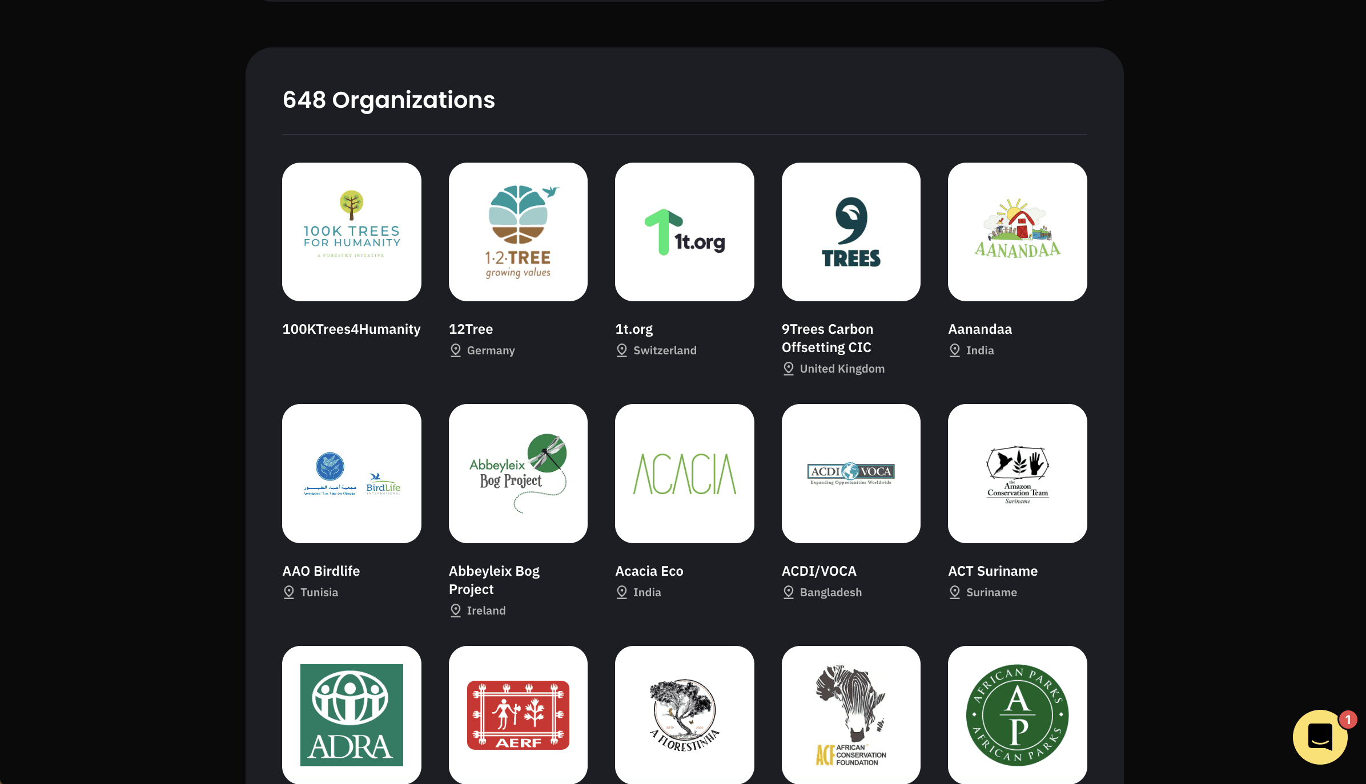Click India location under Acacia Eco

(x=647, y=592)
